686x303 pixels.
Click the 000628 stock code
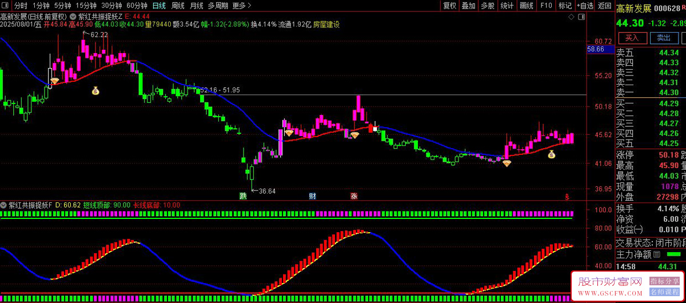[x=667, y=8]
